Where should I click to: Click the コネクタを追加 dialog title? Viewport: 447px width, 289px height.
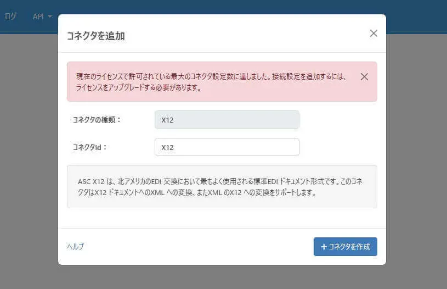tap(95, 36)
